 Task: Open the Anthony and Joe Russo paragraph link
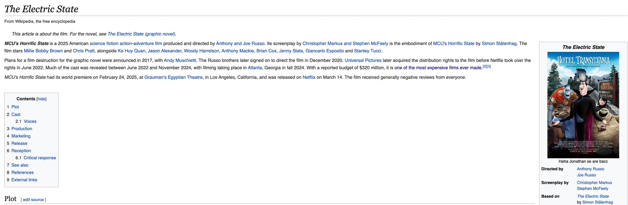point(240,43)
